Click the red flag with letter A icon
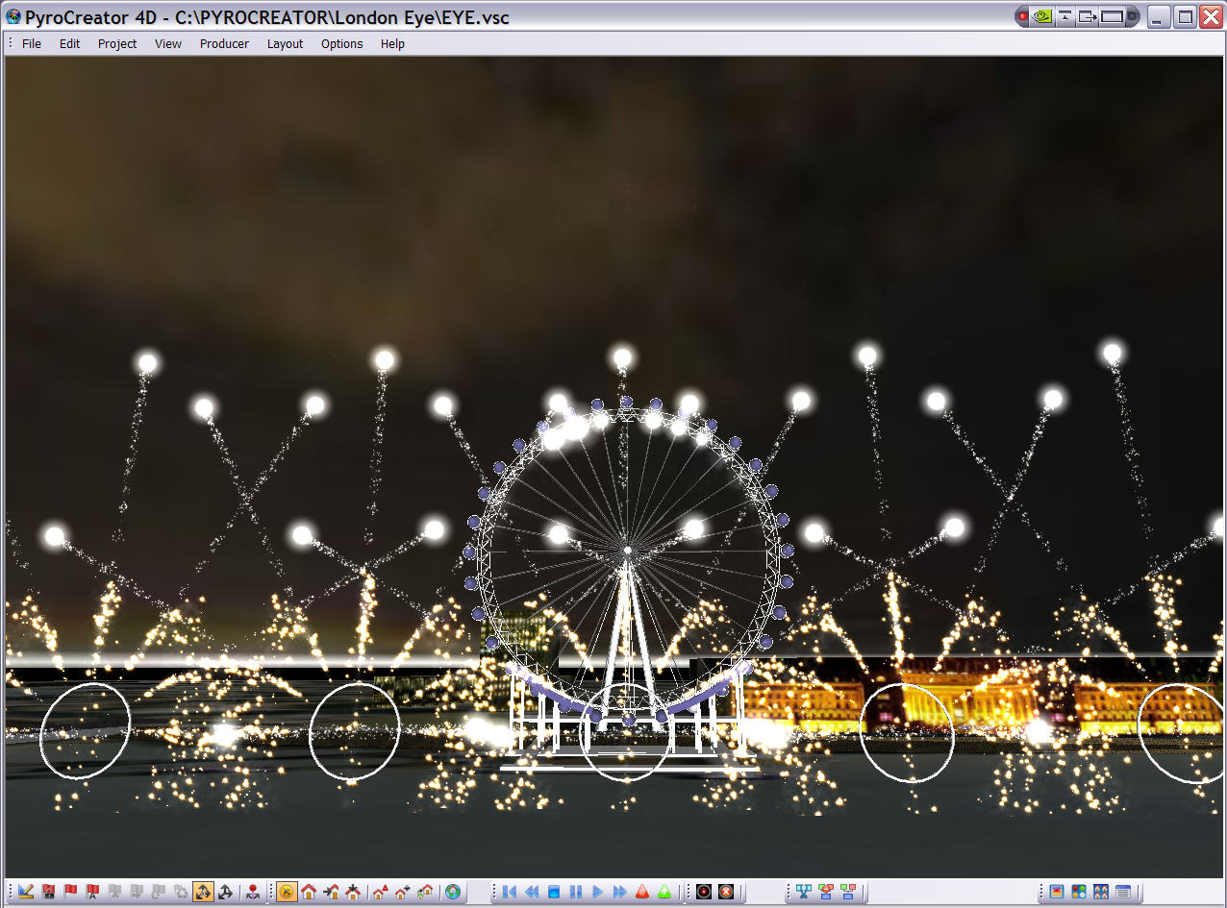Image resolution: width=1227 pixels, height=908 pixels. pos(92,892)
